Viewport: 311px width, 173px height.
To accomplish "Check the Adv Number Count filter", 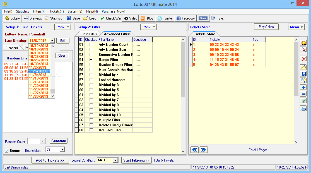I will pos(91,44).
